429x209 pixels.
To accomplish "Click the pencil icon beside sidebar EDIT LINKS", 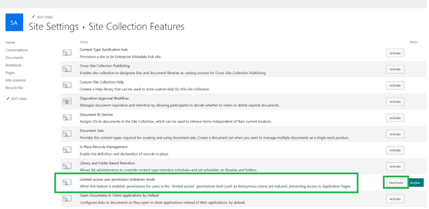I will [8, 99].
